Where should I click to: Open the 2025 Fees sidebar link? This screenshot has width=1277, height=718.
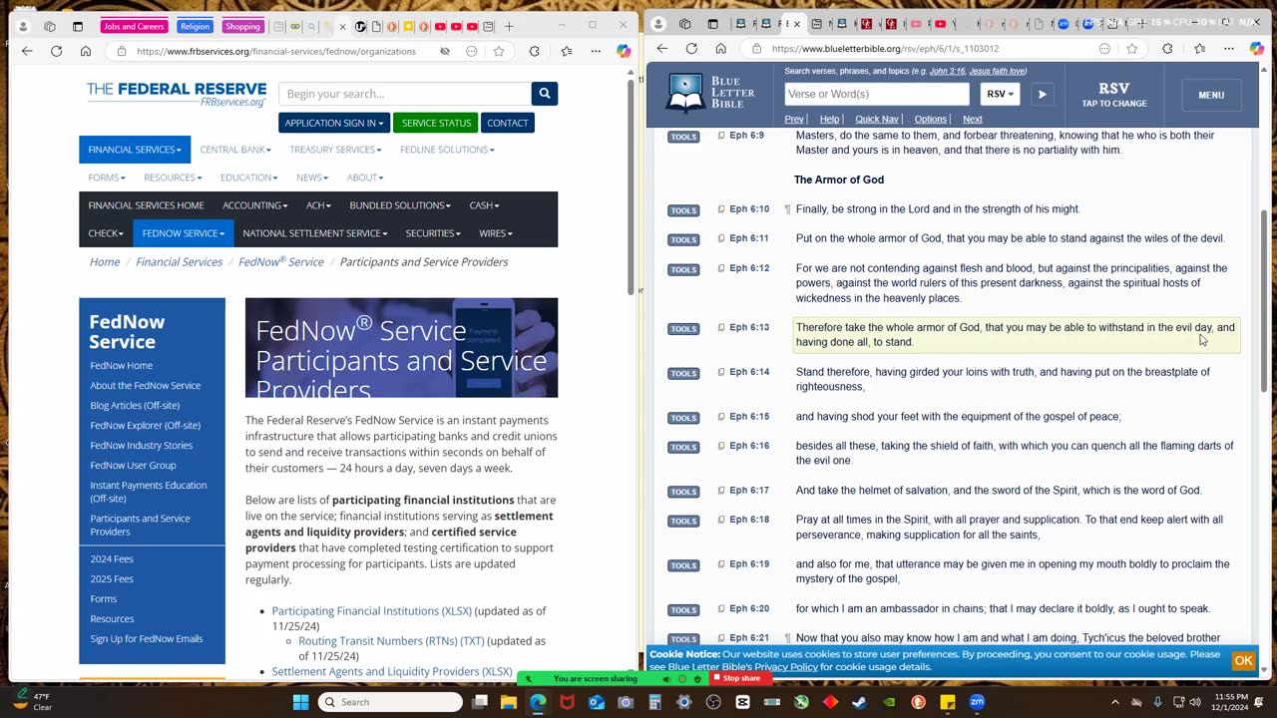click(x=112, y=579)
